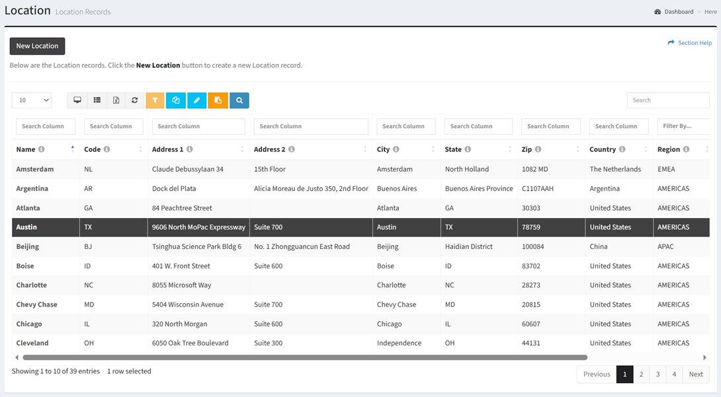Click the column list visibility icon

pyautogui.click(x=97, y=100)
